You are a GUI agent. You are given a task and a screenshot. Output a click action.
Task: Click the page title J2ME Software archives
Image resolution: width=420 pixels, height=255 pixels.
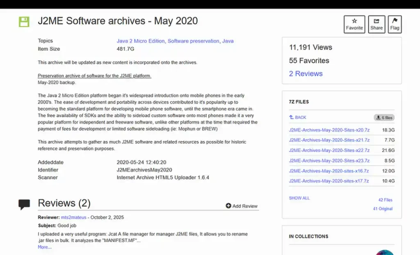[x=118, y=21]
